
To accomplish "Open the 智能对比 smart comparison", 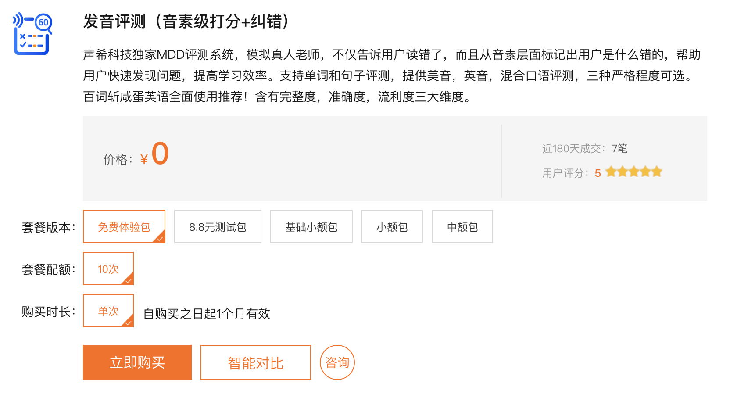I will click(x=255, y=363).
